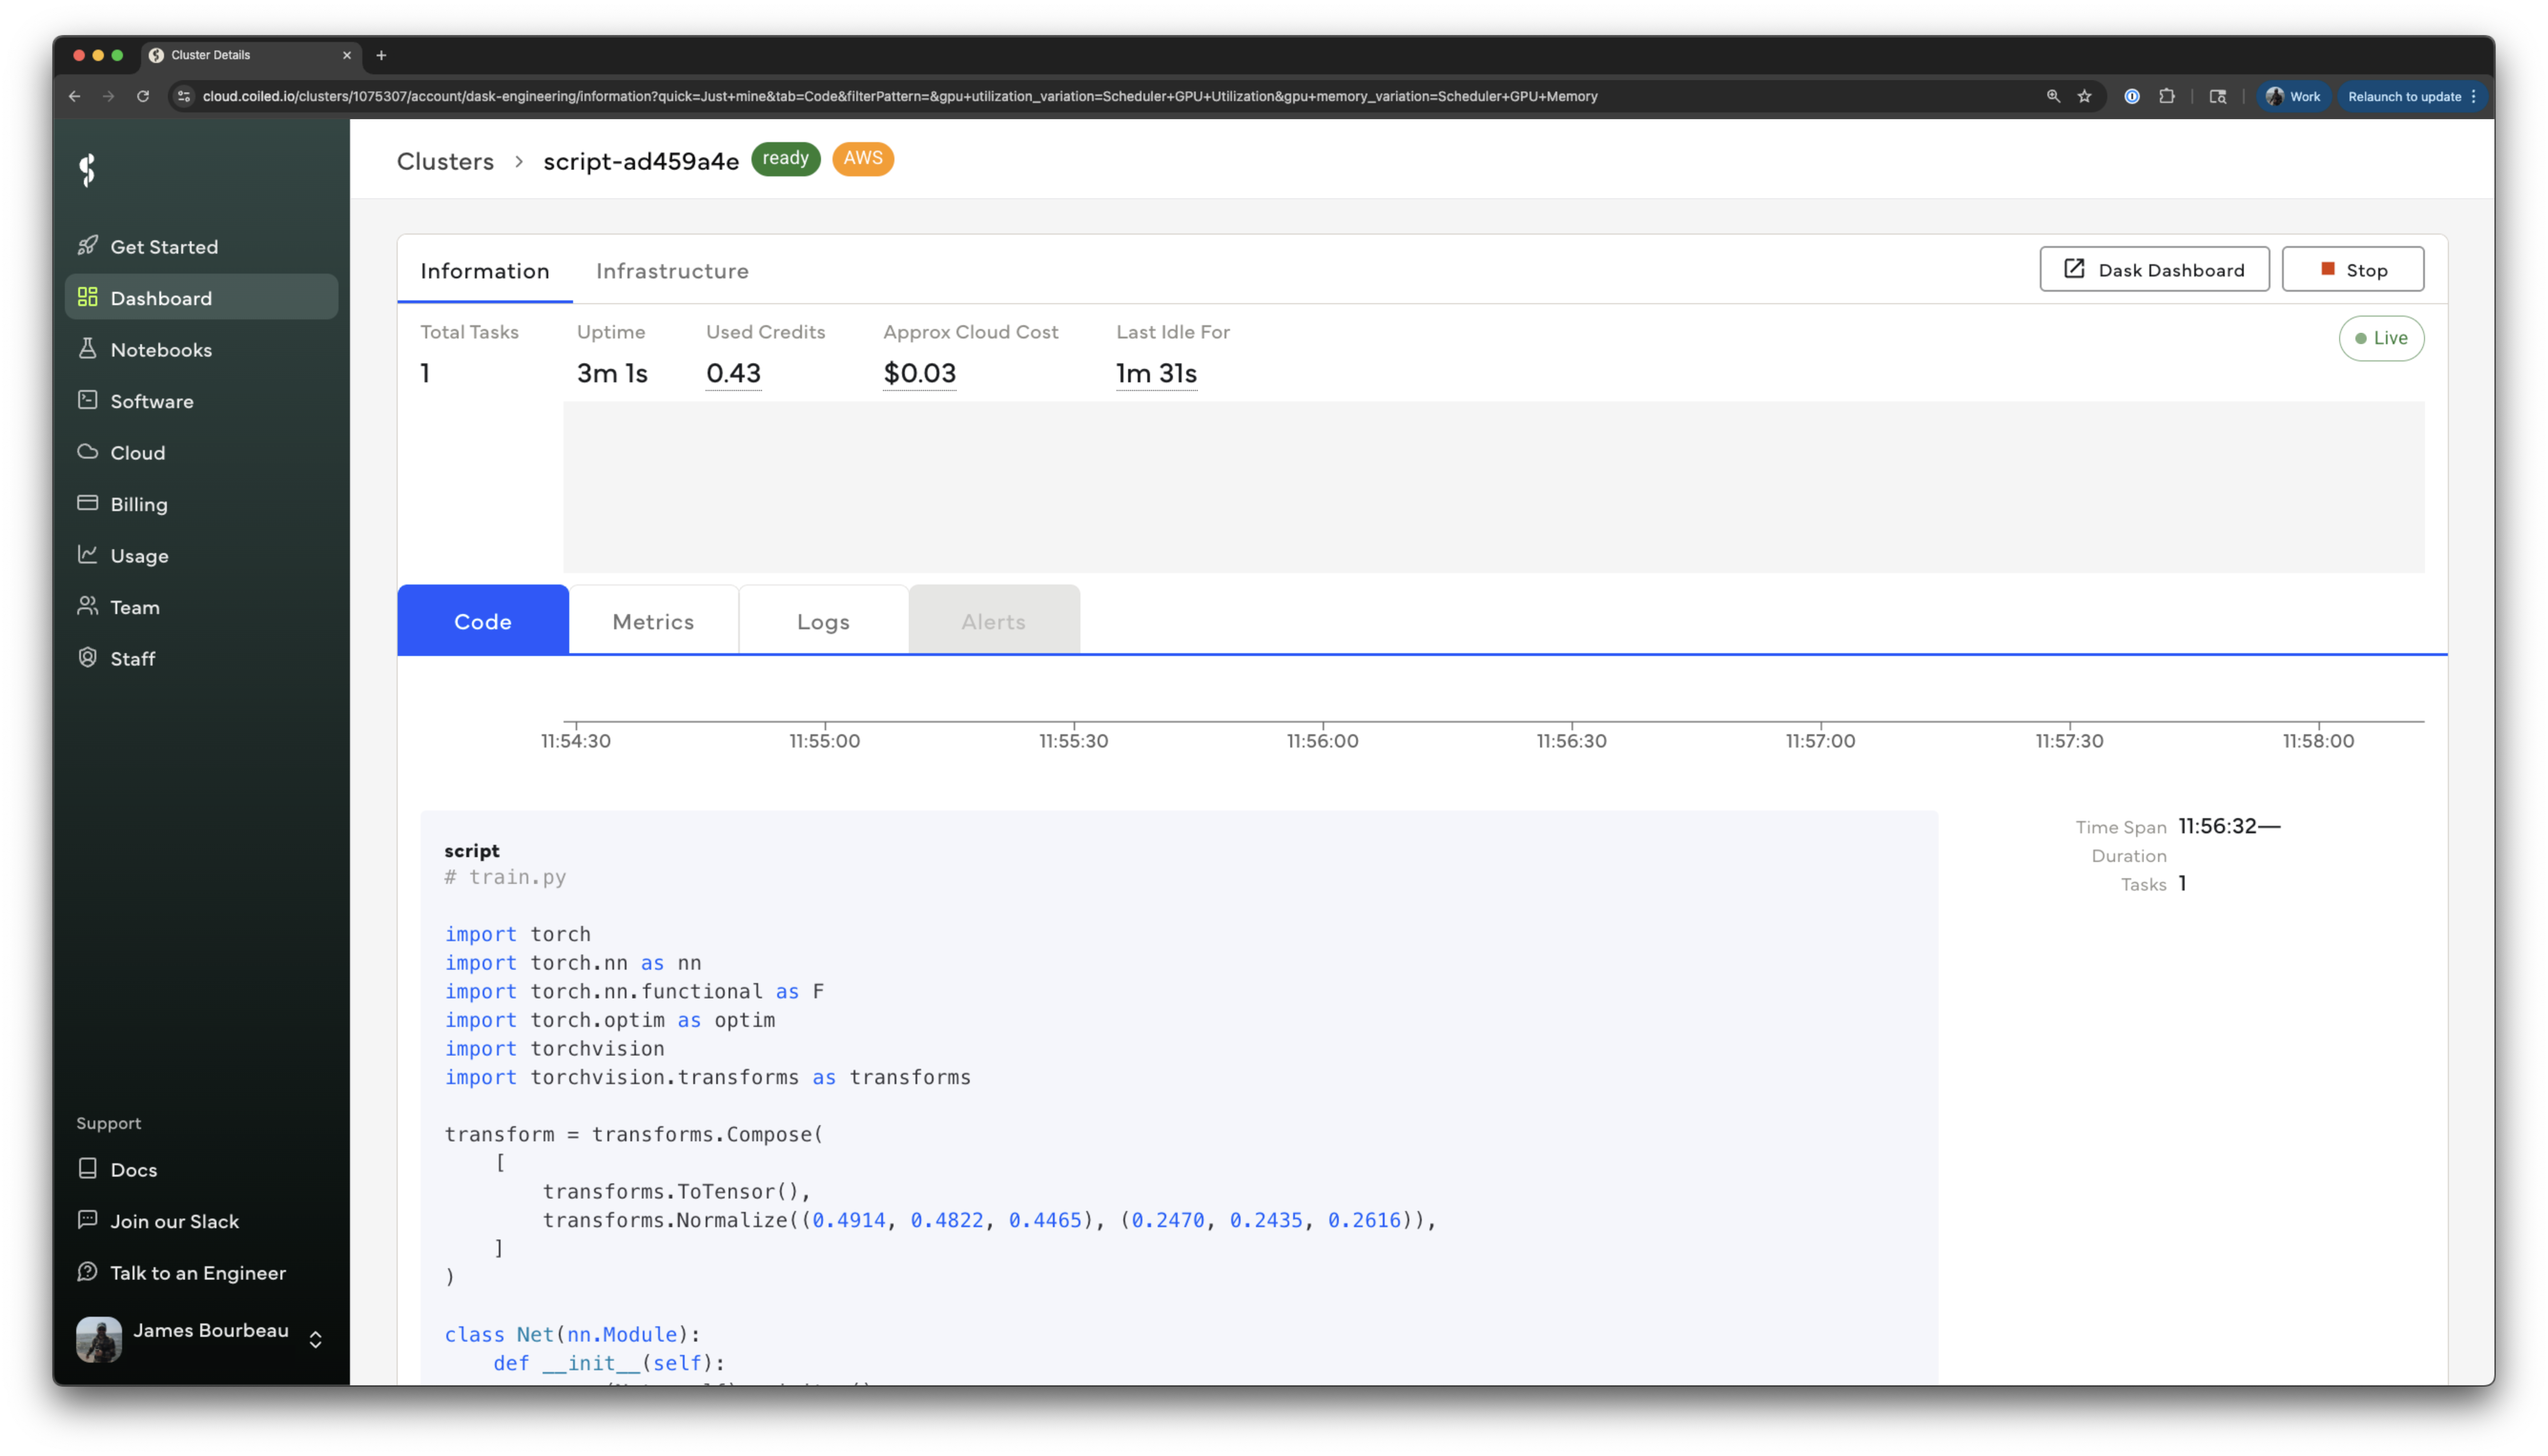
Task: Select the Alerts tab
Action: click(994, 620)
